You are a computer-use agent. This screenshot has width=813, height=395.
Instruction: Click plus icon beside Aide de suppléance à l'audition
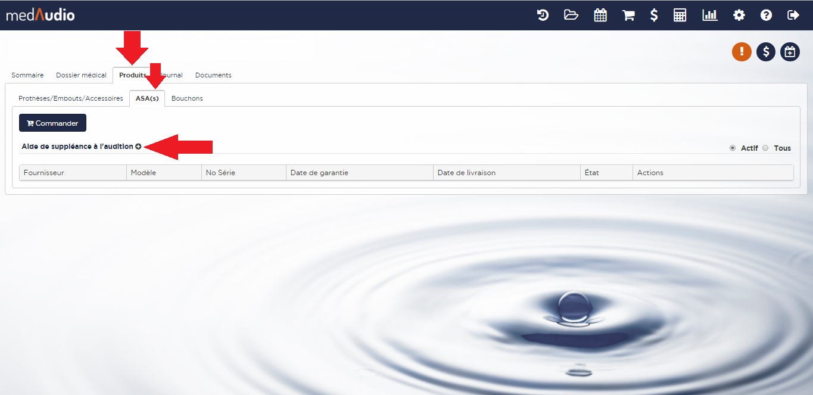(138, 147)
